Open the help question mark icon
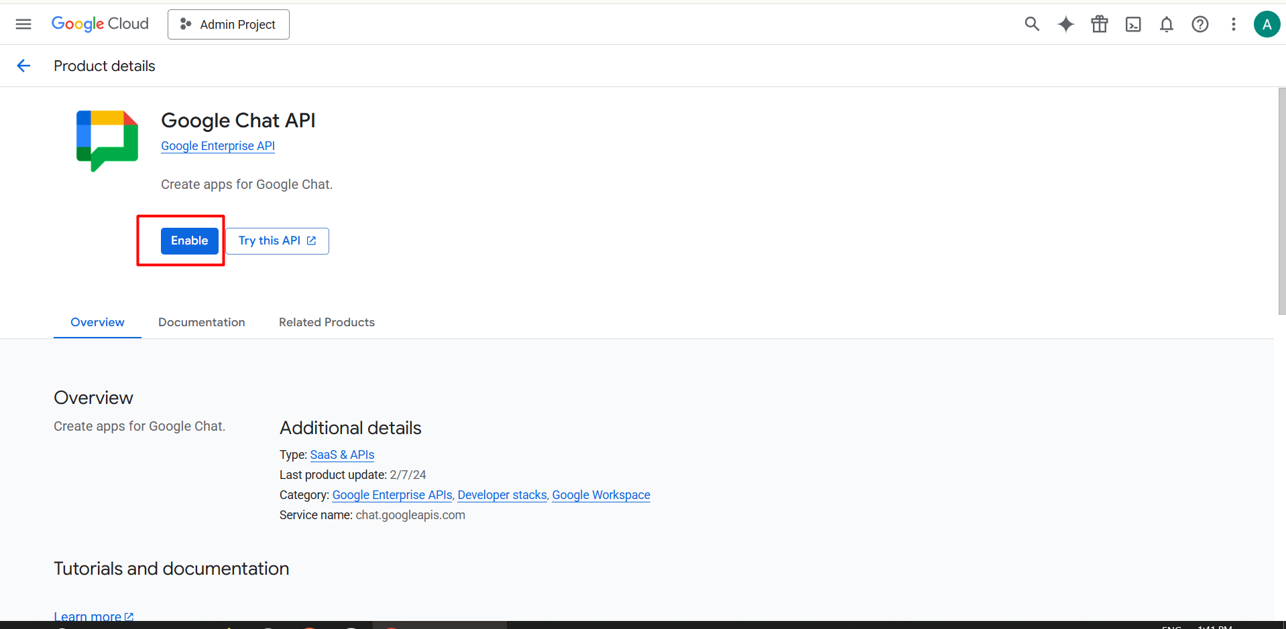The image size is (1286, 629). click(x=1200, y=24)
